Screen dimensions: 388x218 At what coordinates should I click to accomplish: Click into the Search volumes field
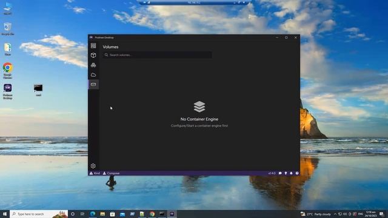coord(157,55)
